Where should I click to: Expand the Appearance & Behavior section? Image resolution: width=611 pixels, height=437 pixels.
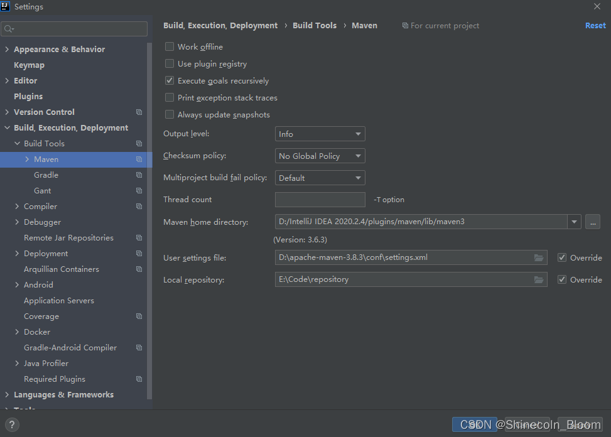pos(7,49)
